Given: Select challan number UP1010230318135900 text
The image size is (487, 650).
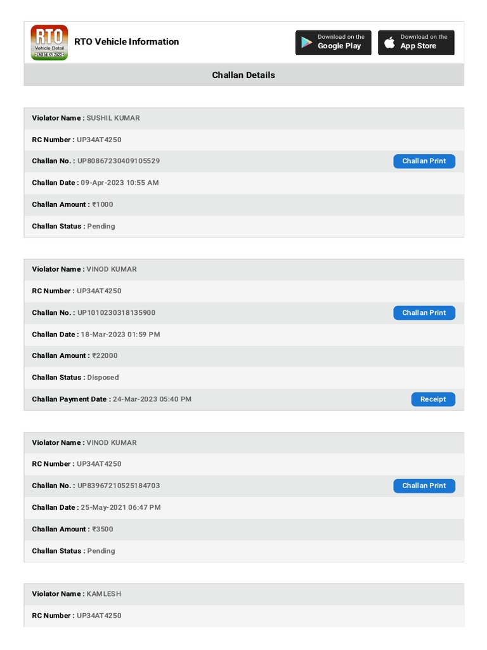Looking at the screenshot, I should pos(117,313).
